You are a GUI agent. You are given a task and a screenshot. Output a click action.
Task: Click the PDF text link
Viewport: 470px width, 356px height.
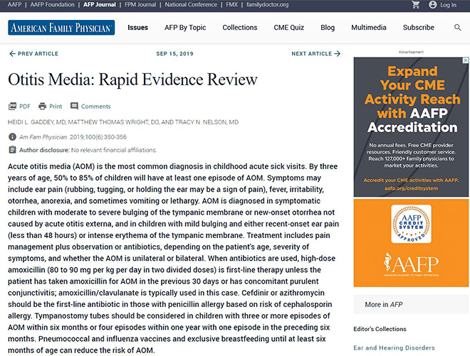point(25,106)
